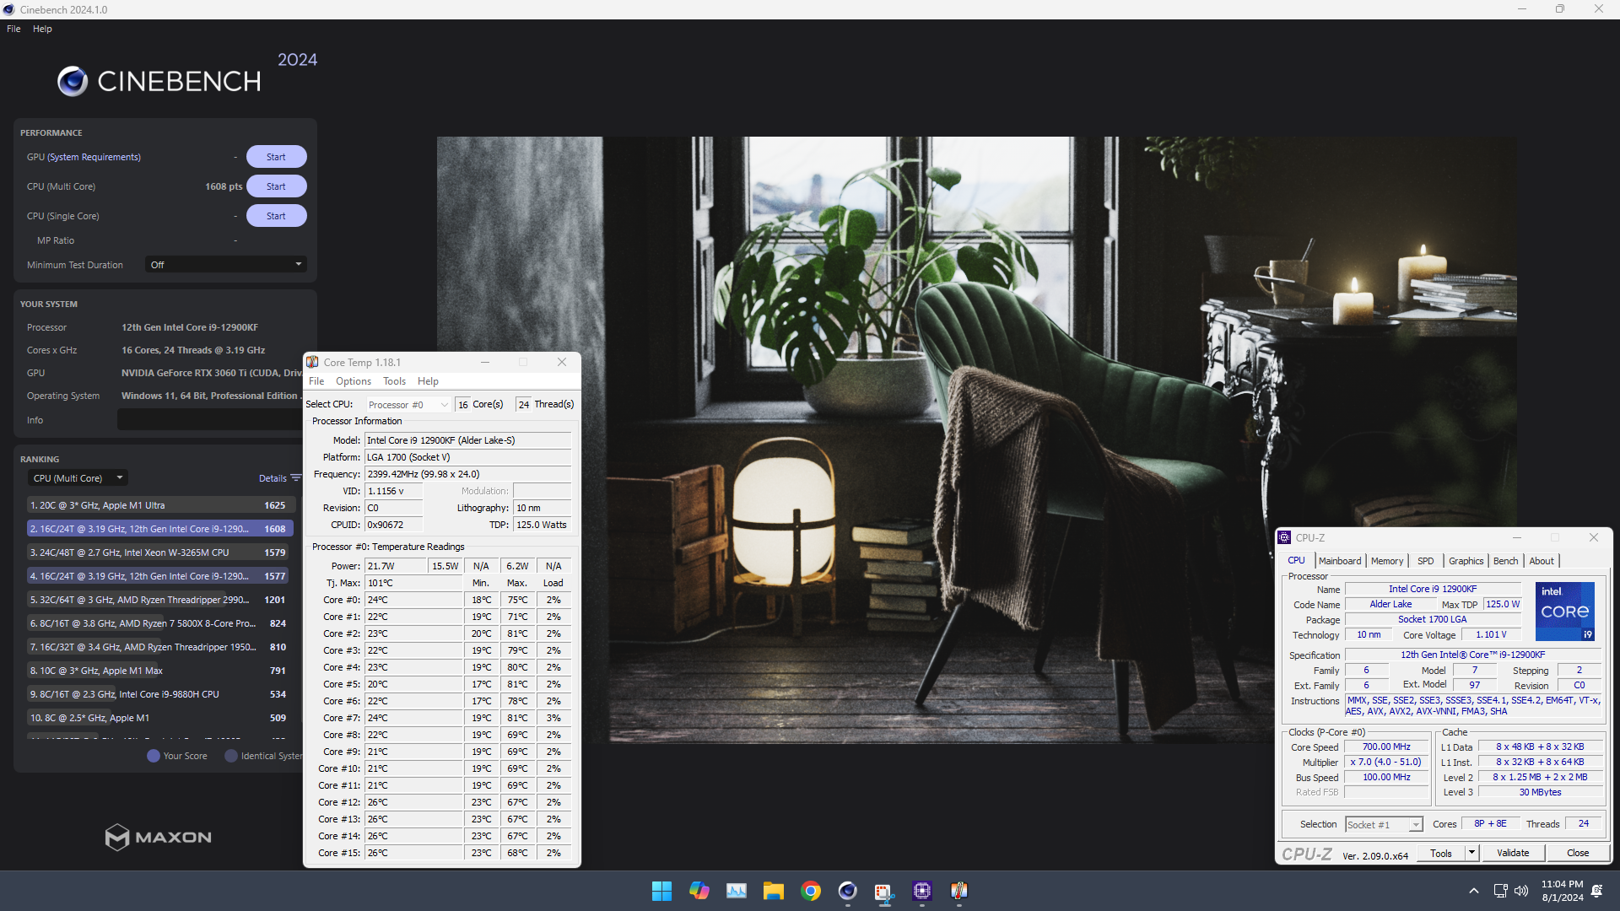Click the CPU-Z Tools button
The height and width of the screenshot is (911, 1620).
point(1441,853)
